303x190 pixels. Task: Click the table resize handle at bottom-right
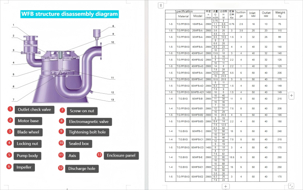click(x=291, y=186)
